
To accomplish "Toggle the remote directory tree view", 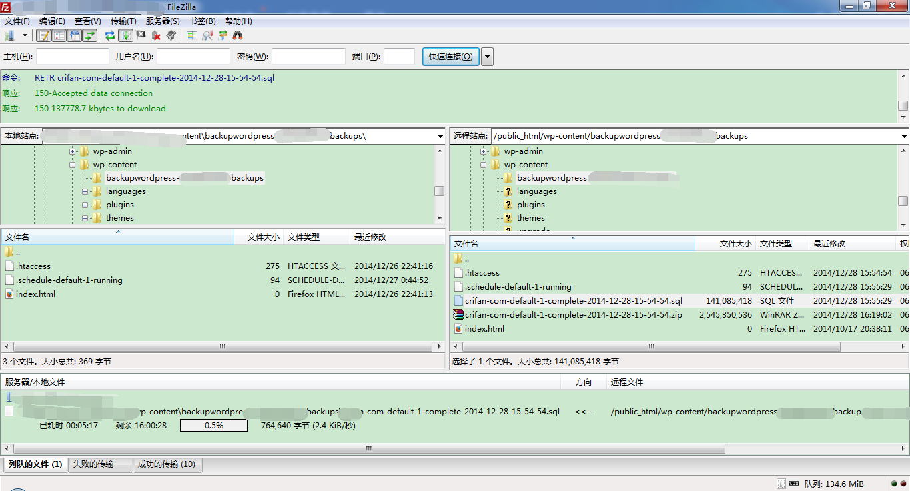I will point(75,35).
